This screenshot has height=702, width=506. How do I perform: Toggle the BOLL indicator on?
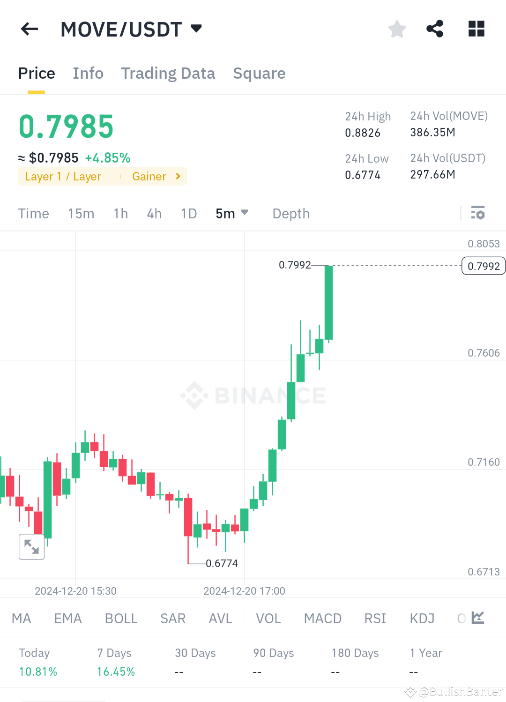121,619
